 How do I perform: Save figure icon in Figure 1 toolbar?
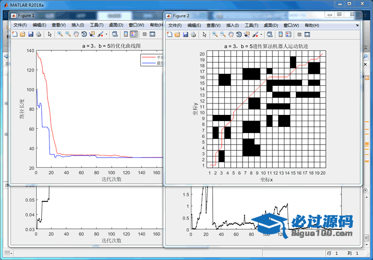[x=31, y=34]
